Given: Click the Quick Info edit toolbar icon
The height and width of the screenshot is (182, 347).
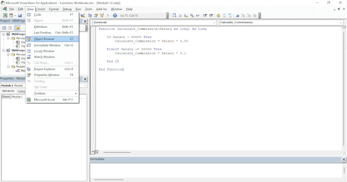Looking at the screenshot, I should click(x=186, y=15).
